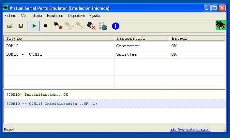
Task: Visit the http://www.eterlogic.com link
Action: (x=190, y=130)
